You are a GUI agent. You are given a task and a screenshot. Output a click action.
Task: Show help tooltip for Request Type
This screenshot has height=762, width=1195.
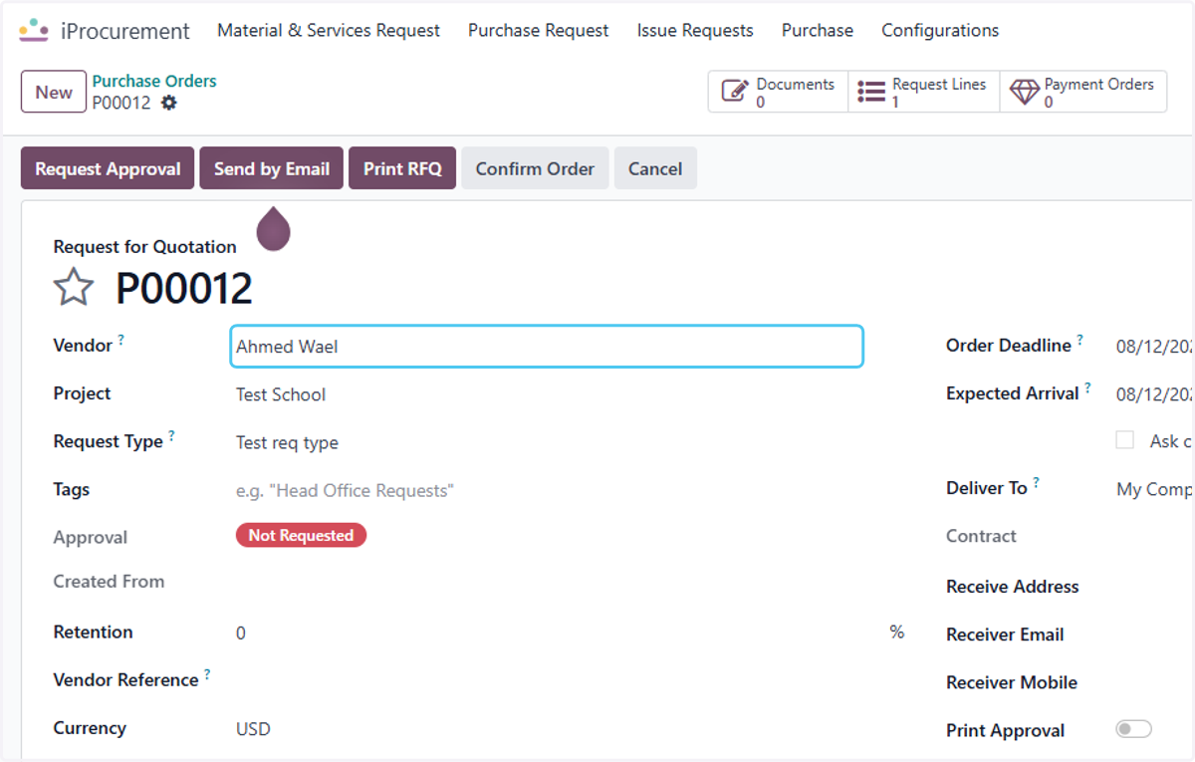[171, 436]
